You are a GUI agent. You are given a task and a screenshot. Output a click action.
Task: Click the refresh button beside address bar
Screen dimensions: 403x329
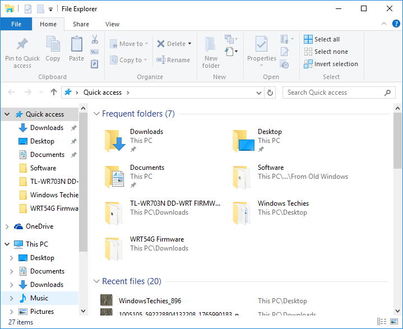pyautogui.click(x=270, y=92)
